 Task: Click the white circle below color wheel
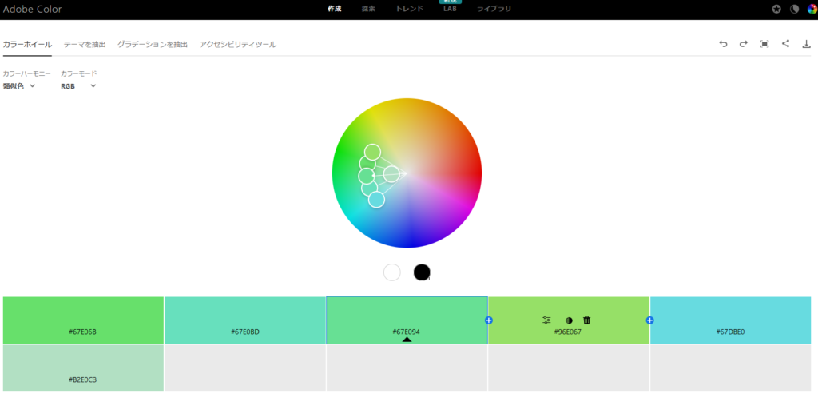(391, 272)
